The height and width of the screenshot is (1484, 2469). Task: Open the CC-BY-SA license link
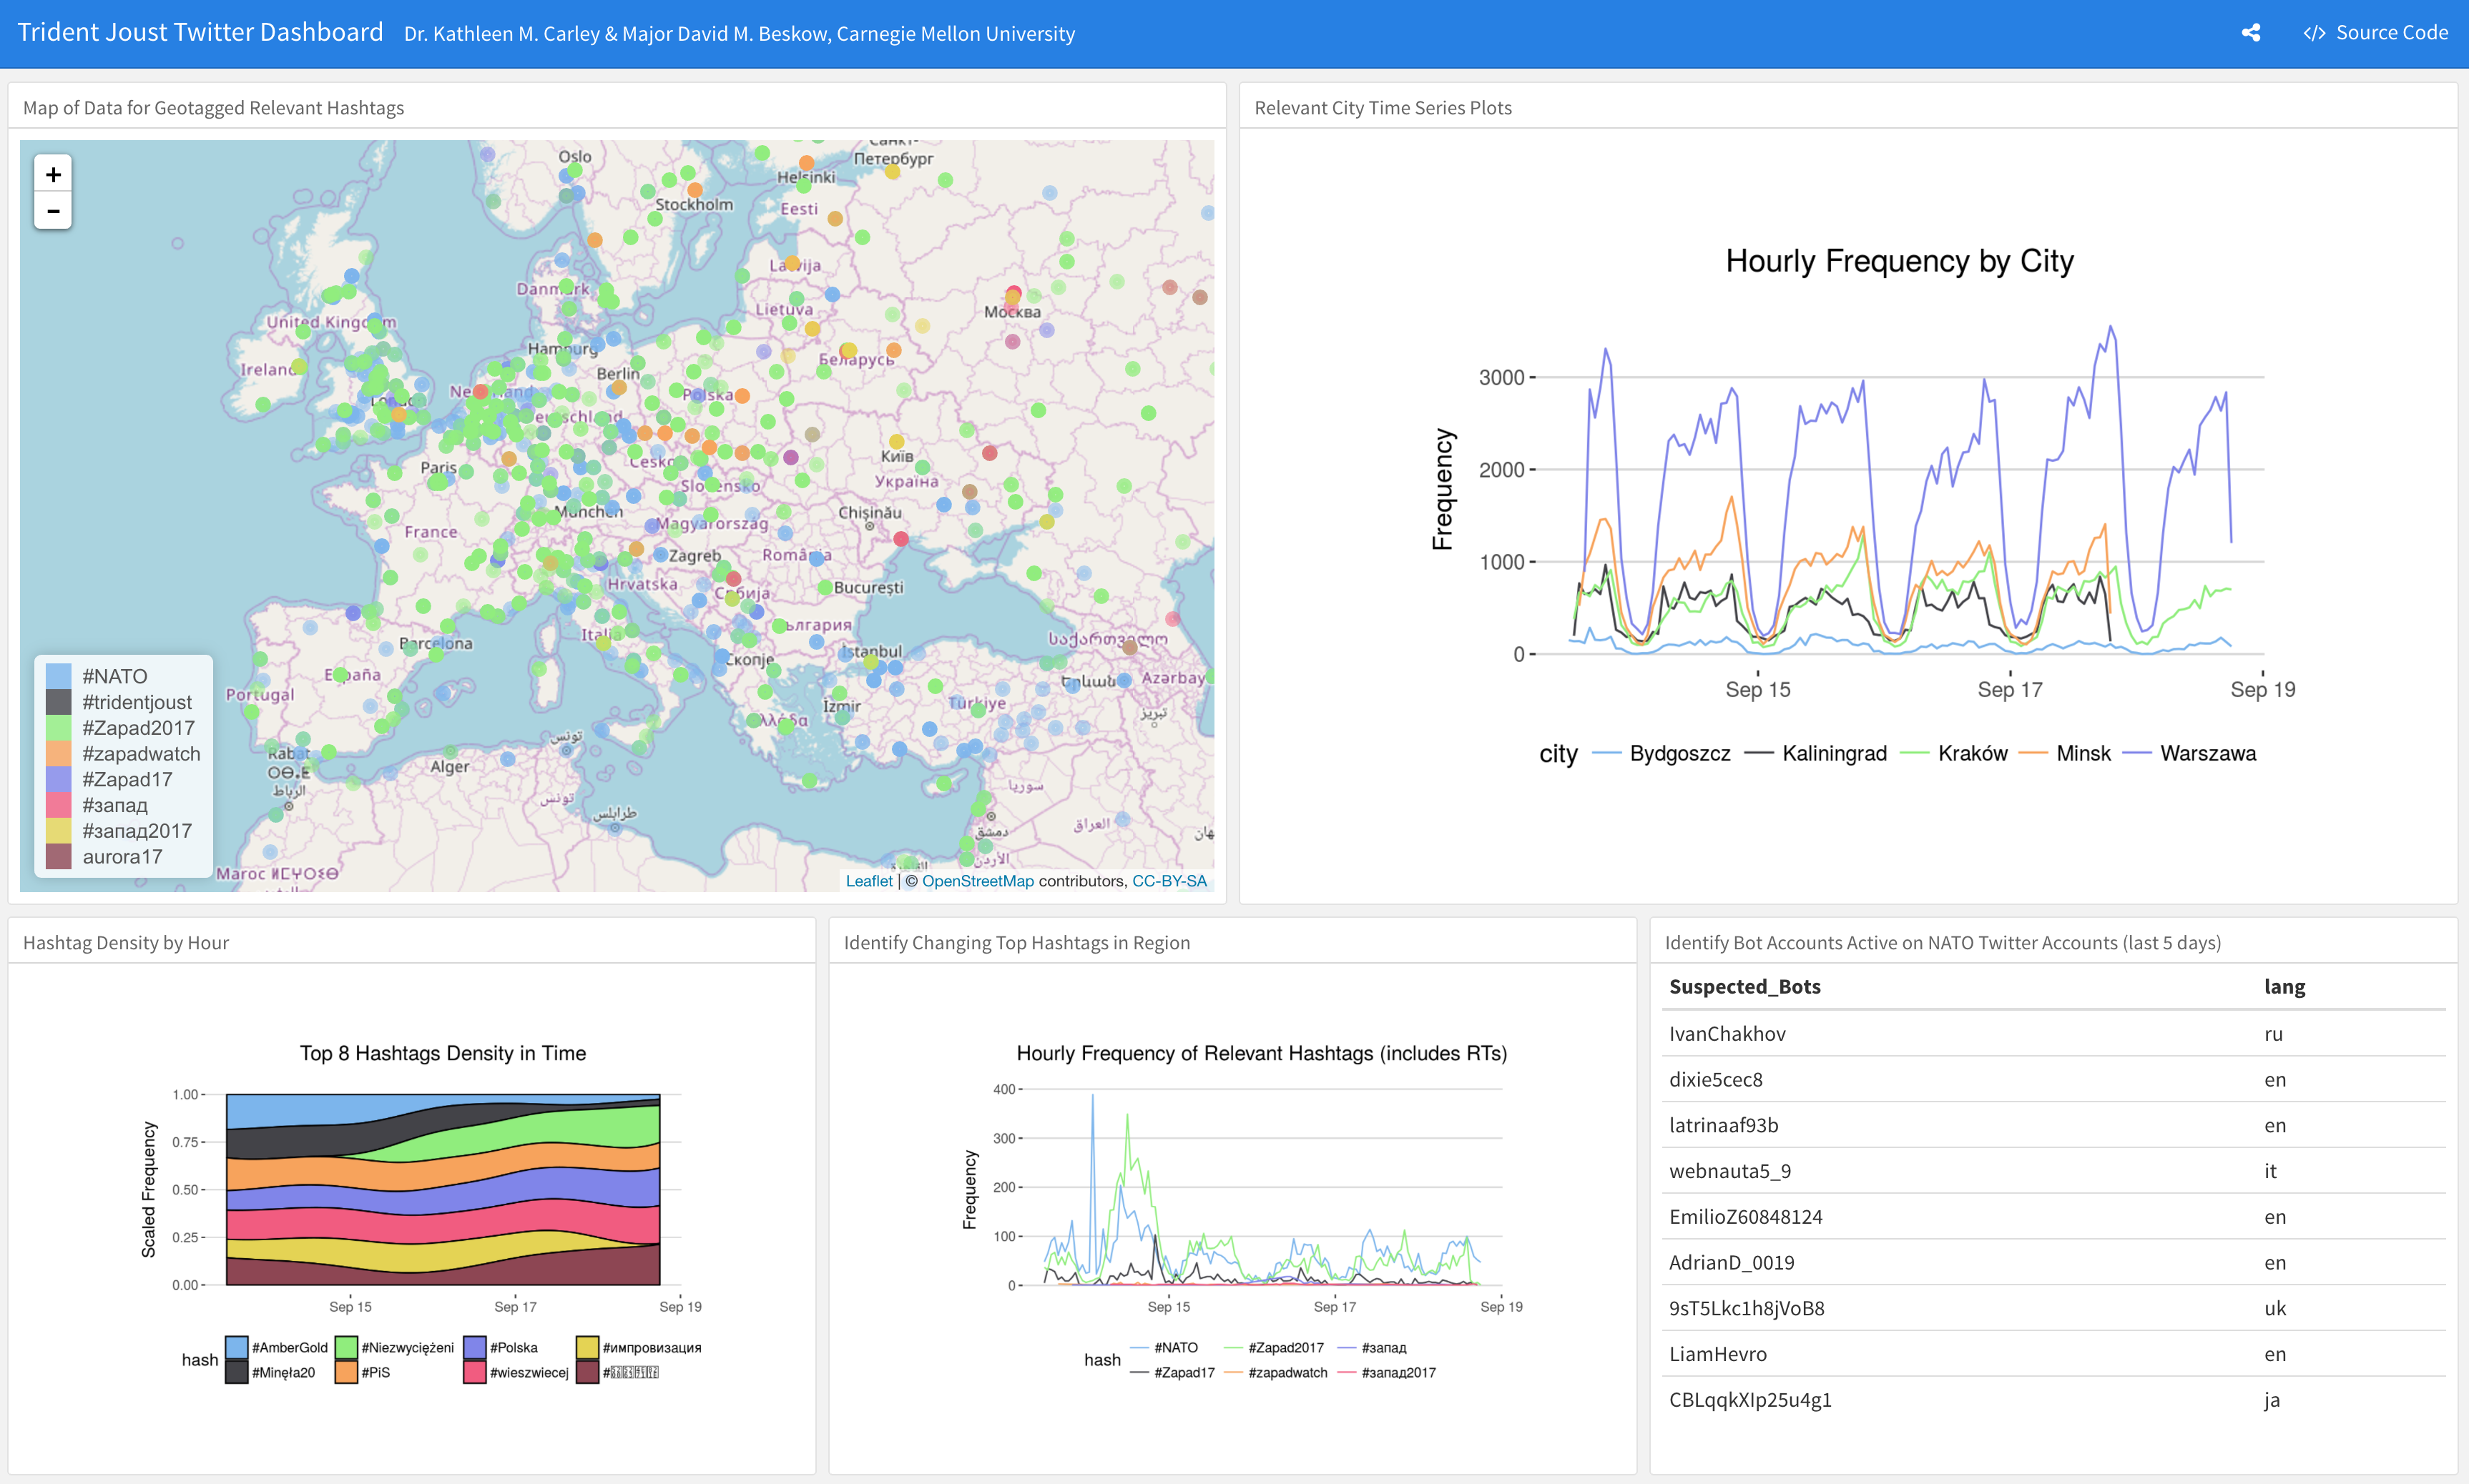point(1169,881)
